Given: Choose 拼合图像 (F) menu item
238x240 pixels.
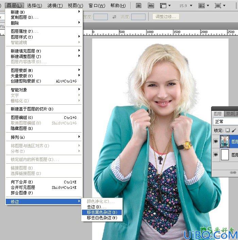Looking at the screenshot, I should pos(44,193).
